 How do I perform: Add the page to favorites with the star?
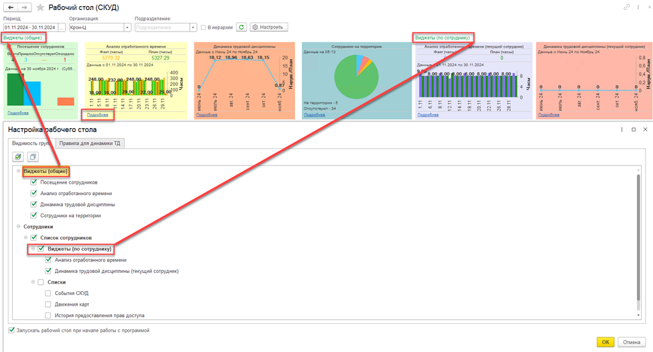click(40, 7)
